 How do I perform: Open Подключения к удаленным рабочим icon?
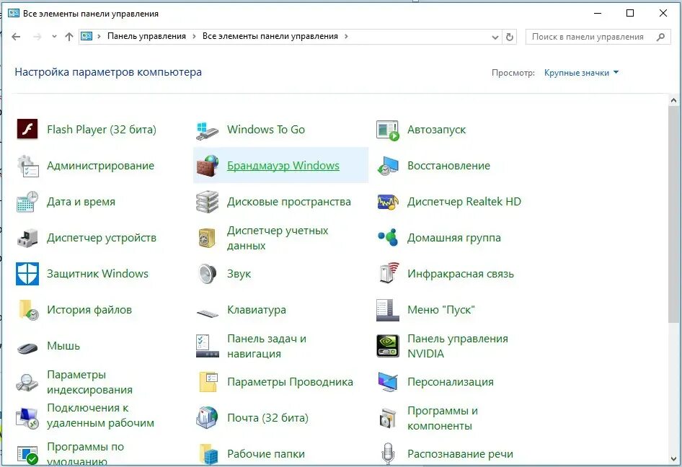click(x=27, y=418)
